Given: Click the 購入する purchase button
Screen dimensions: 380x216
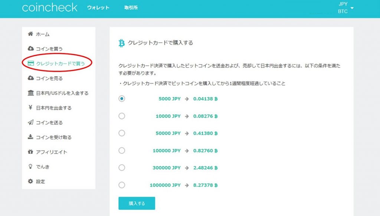Looking at the screenshot, I should coord(137,203).
